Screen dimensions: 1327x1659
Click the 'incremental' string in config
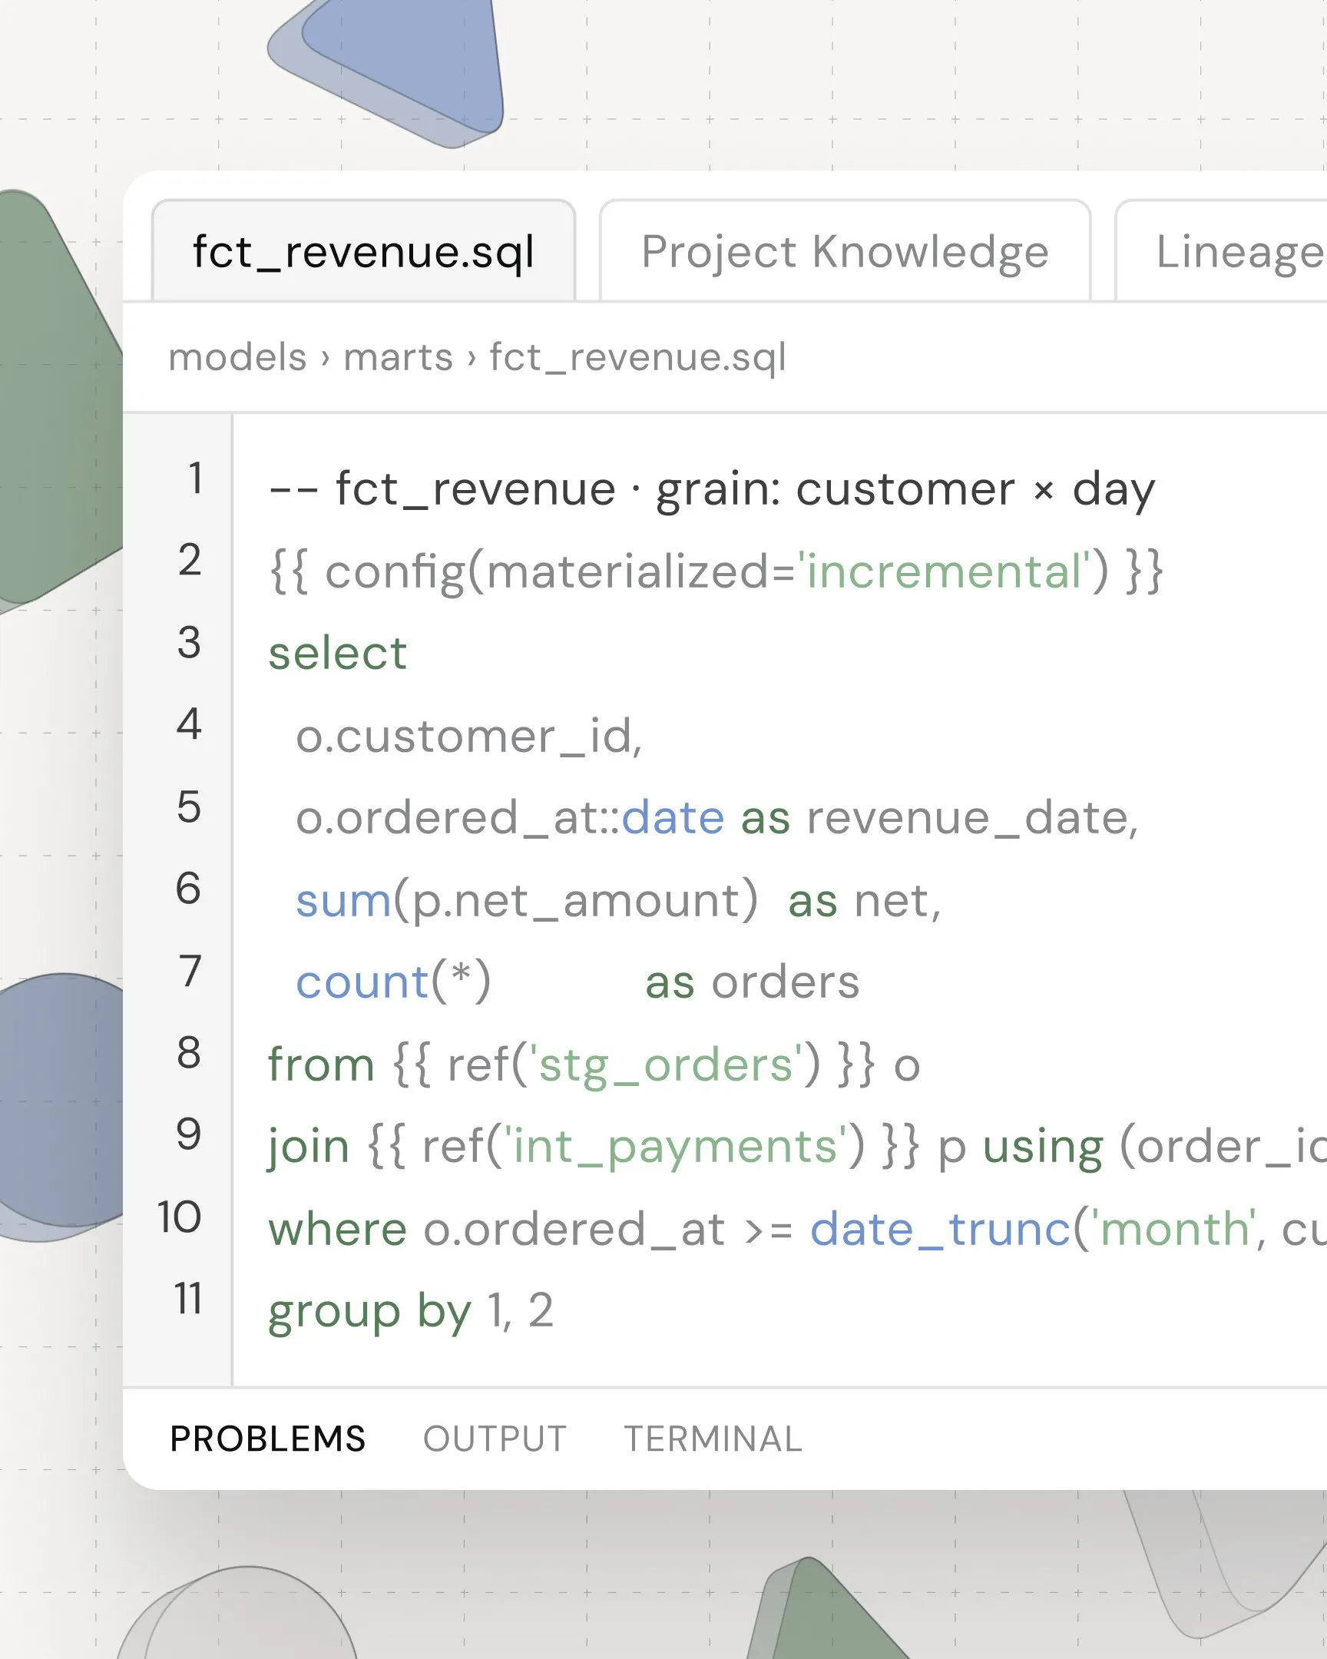coord(945,571)
